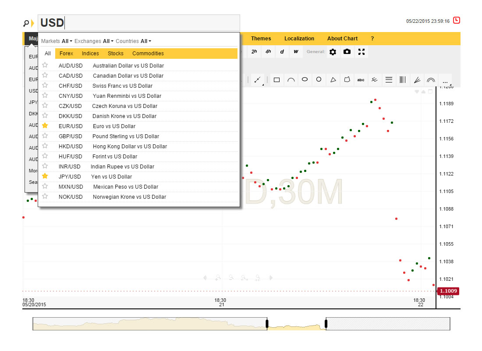Select the ellipse drawing tool
The width and height of the screenshot is (482, 351).
tap(305, 80)
